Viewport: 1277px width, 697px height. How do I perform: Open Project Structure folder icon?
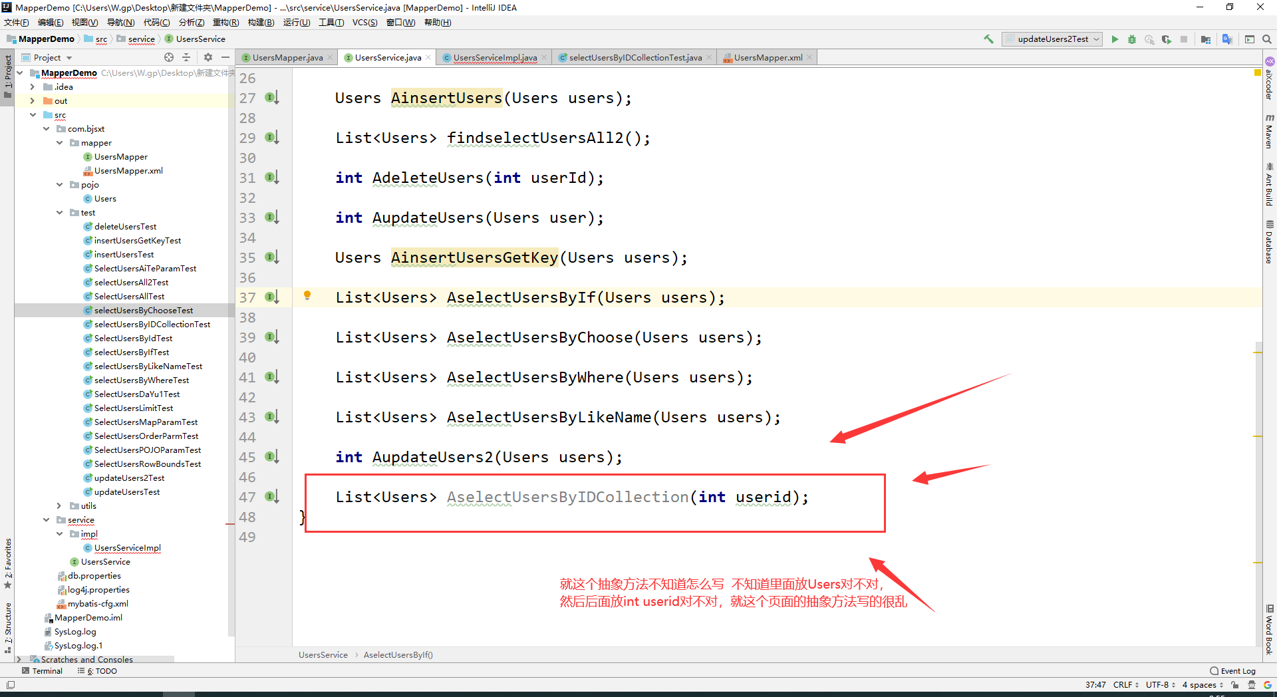point(1206,39)
